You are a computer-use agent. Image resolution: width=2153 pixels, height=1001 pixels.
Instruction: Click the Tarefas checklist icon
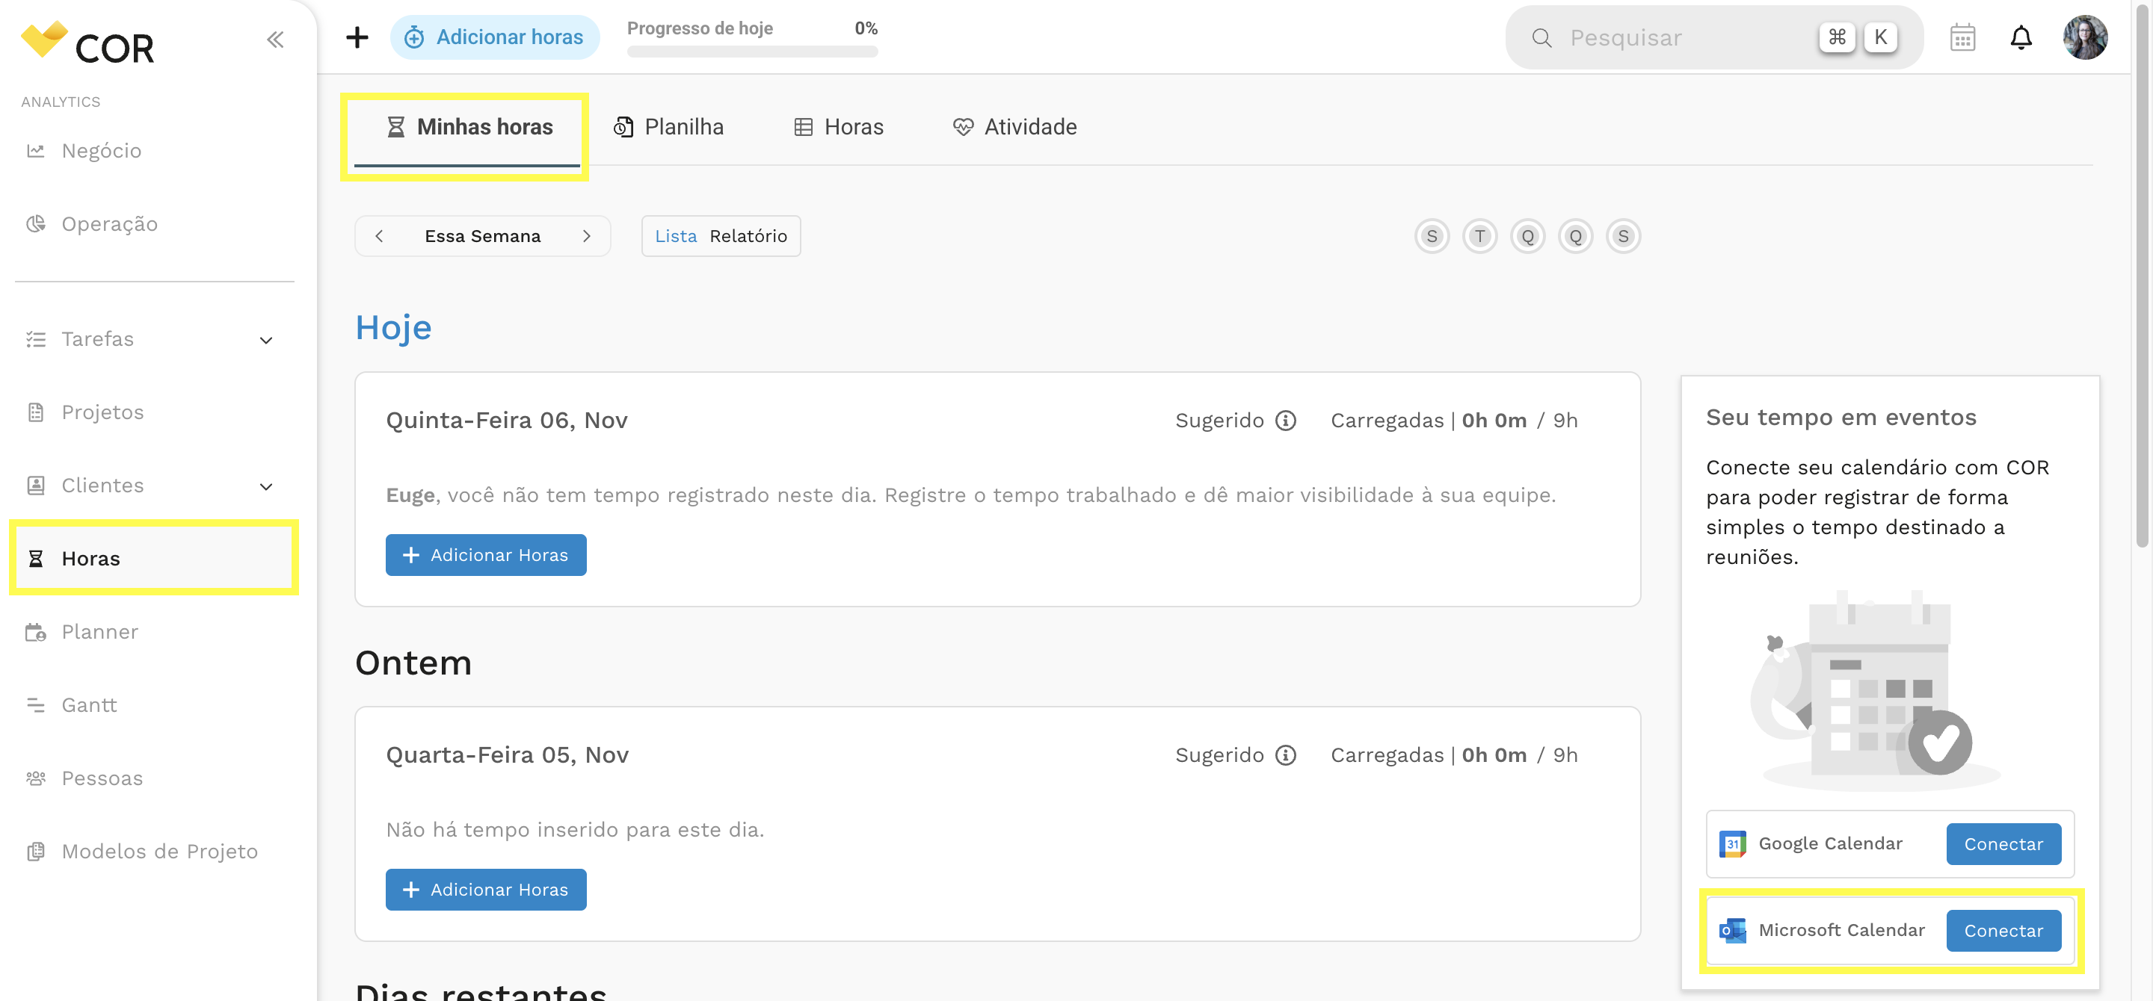click(35, 339)
